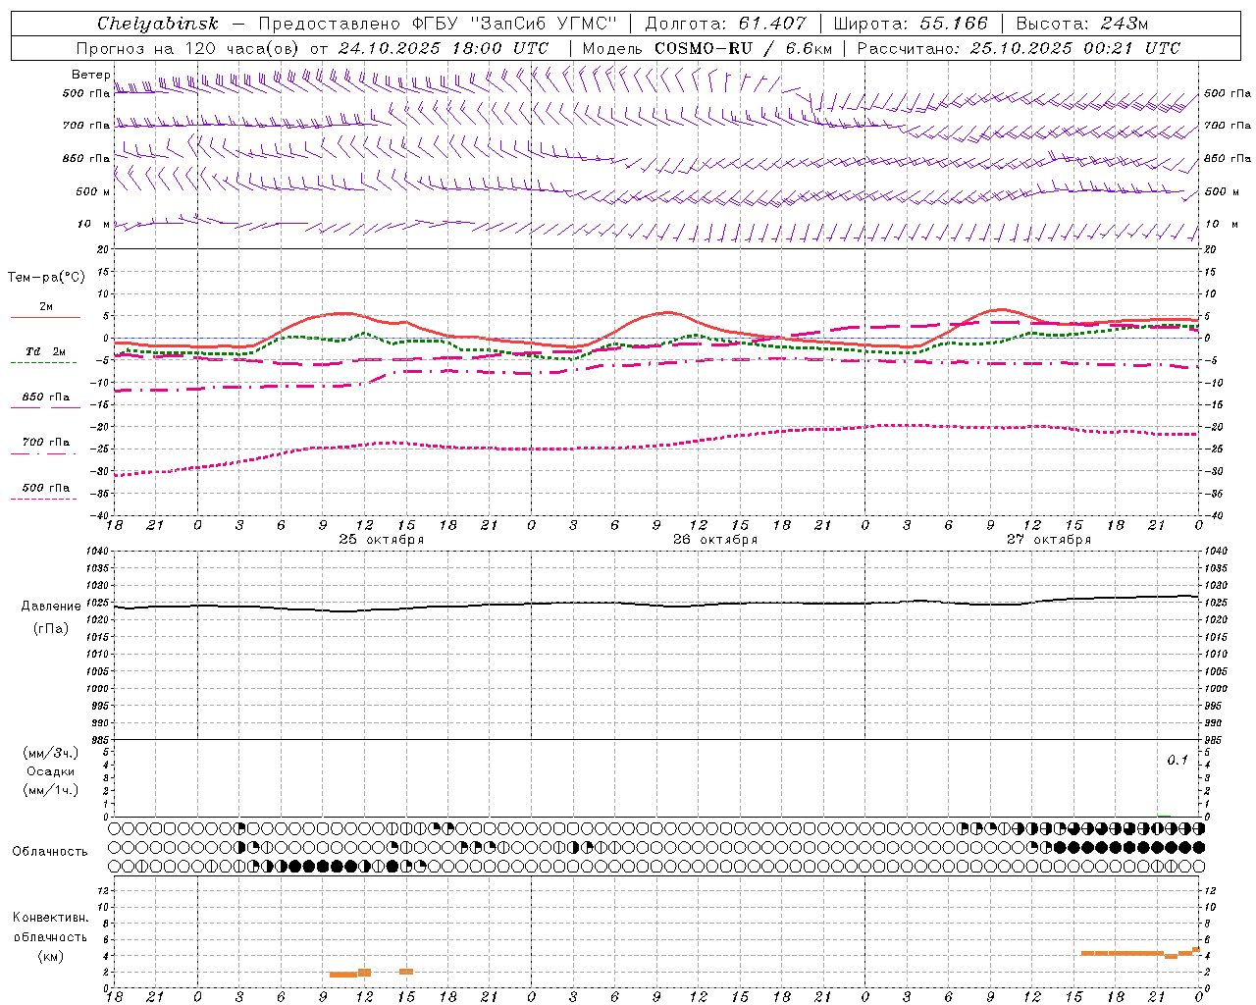The width and height of the screenshot is (1256, 1005).
Task: Click the '0.1' precipitation value
Action: (1177, 761)
